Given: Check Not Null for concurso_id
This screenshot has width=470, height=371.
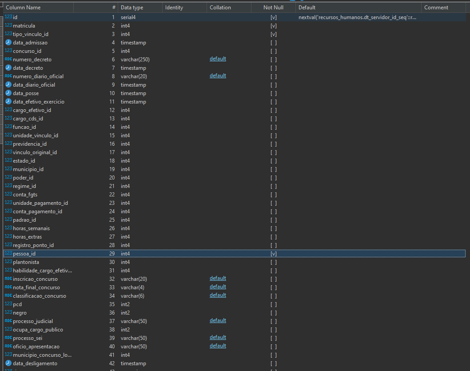Looking at the screenshot, I should pos(273,51).
